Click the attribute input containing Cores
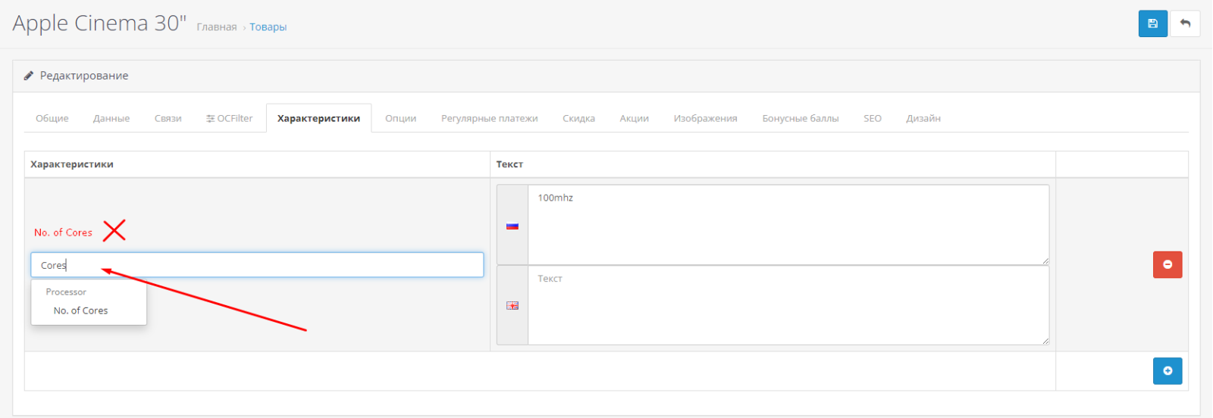This screenshot has width=1213, height=418. (x=257, y=265)
